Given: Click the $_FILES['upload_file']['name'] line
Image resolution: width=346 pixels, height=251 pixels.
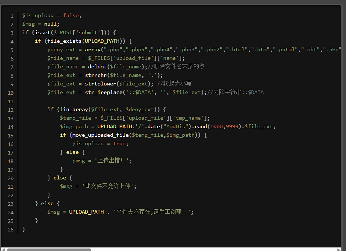Looking at the screenshot, I should pyautogui.click(x=116, y=58).
